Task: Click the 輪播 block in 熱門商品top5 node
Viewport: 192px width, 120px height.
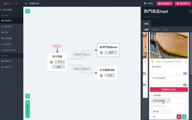Action: 111,52
